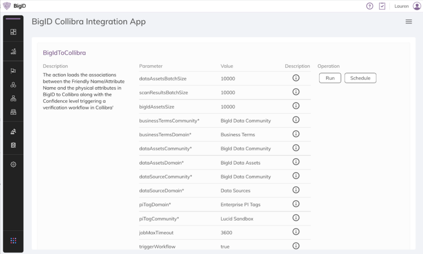423x254 pixels.
Task: Open the dashboard icon in sidebar
Action: coord(13,32)
